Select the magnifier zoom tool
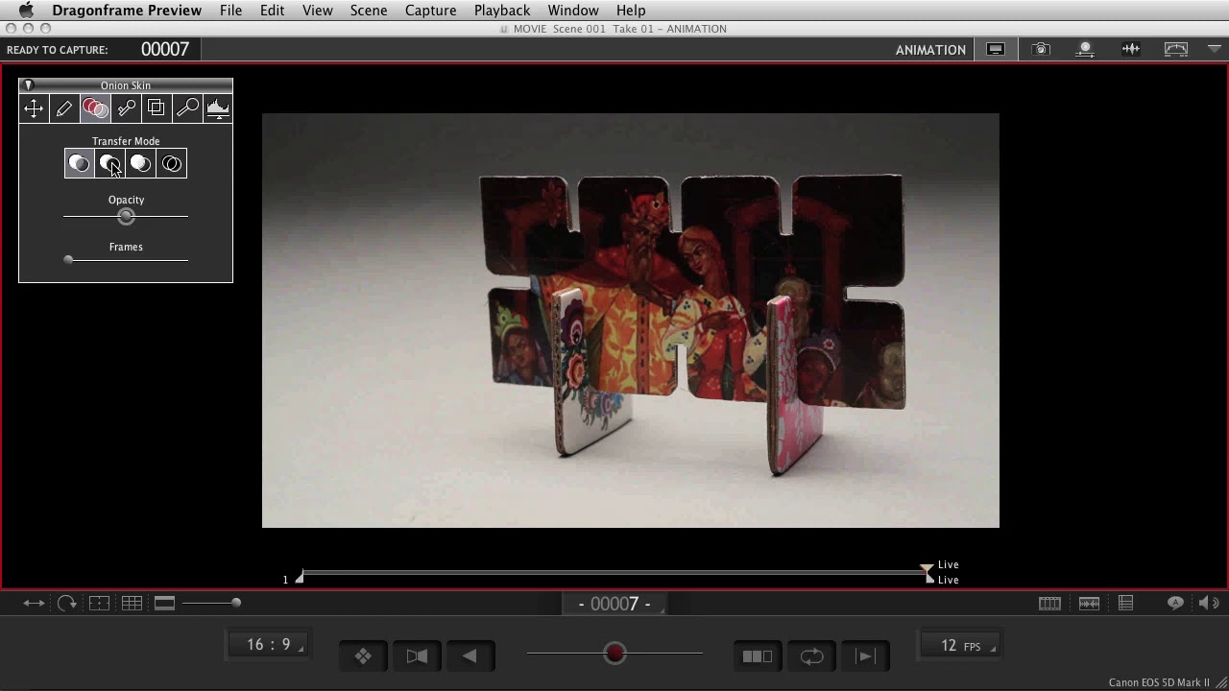 pos(187,108)
